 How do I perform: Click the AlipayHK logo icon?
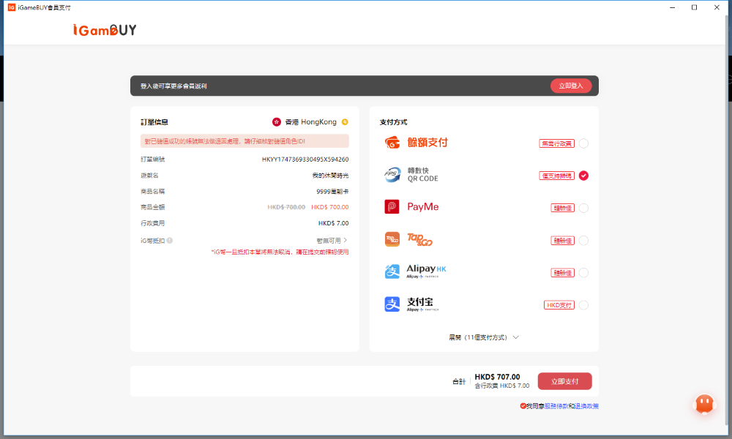tap(392, 271)
